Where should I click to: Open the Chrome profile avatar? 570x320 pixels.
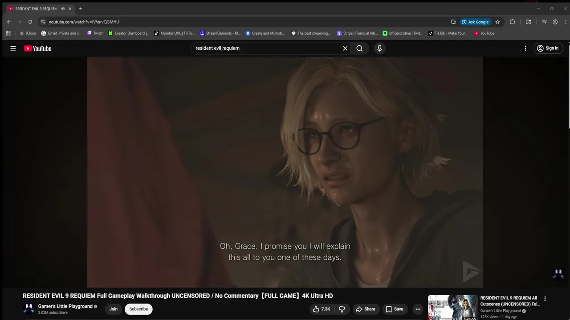pyautogui.click(x=555, y=22)
